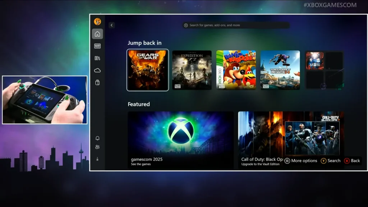Open the Library icon in the sidebar
Image resolution: width=368 pixels, height=207 pixels.
[x=97, y=58]
